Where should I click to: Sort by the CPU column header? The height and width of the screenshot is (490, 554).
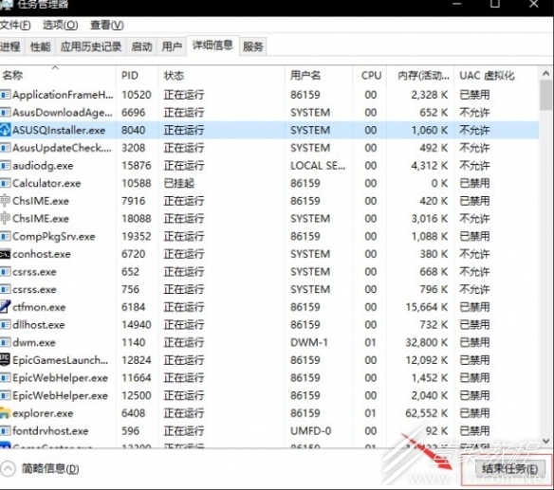pyautogui.click(x=370, y=75)
